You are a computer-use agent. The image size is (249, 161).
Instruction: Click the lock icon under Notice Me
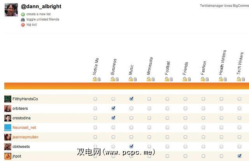[94, 79]
